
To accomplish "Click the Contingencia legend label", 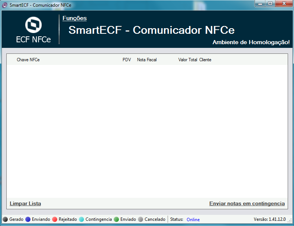I will [98, 219].
